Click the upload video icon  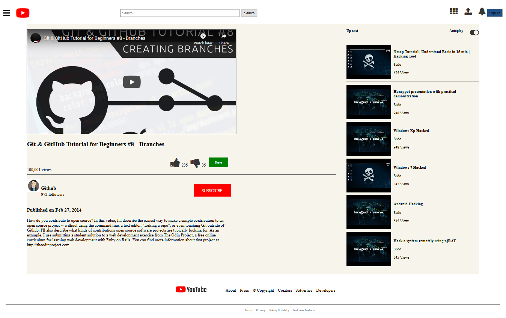coord(468,11)
